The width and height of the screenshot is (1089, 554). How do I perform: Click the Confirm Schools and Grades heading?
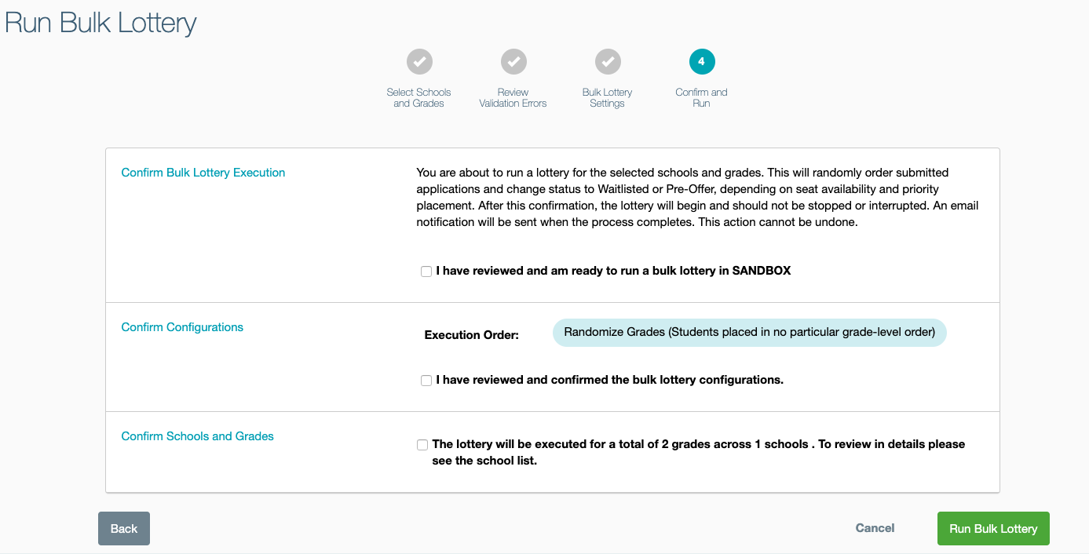click(197, 436)
